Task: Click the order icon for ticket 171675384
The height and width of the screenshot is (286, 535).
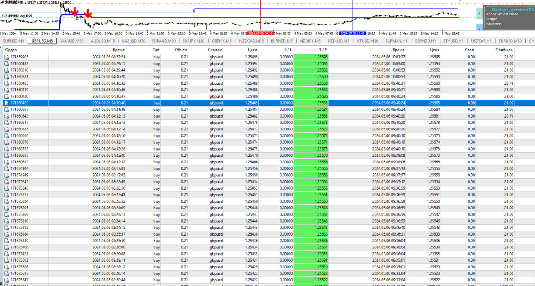Action: pos(6,234)
